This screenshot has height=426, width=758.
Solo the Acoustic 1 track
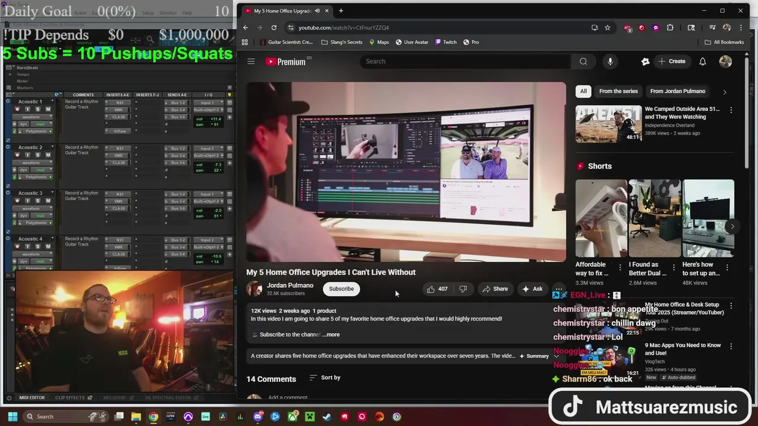[38, 109]
